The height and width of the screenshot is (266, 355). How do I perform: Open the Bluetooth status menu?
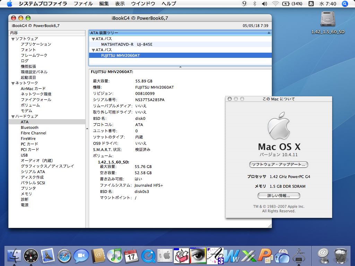pos(254,3)
